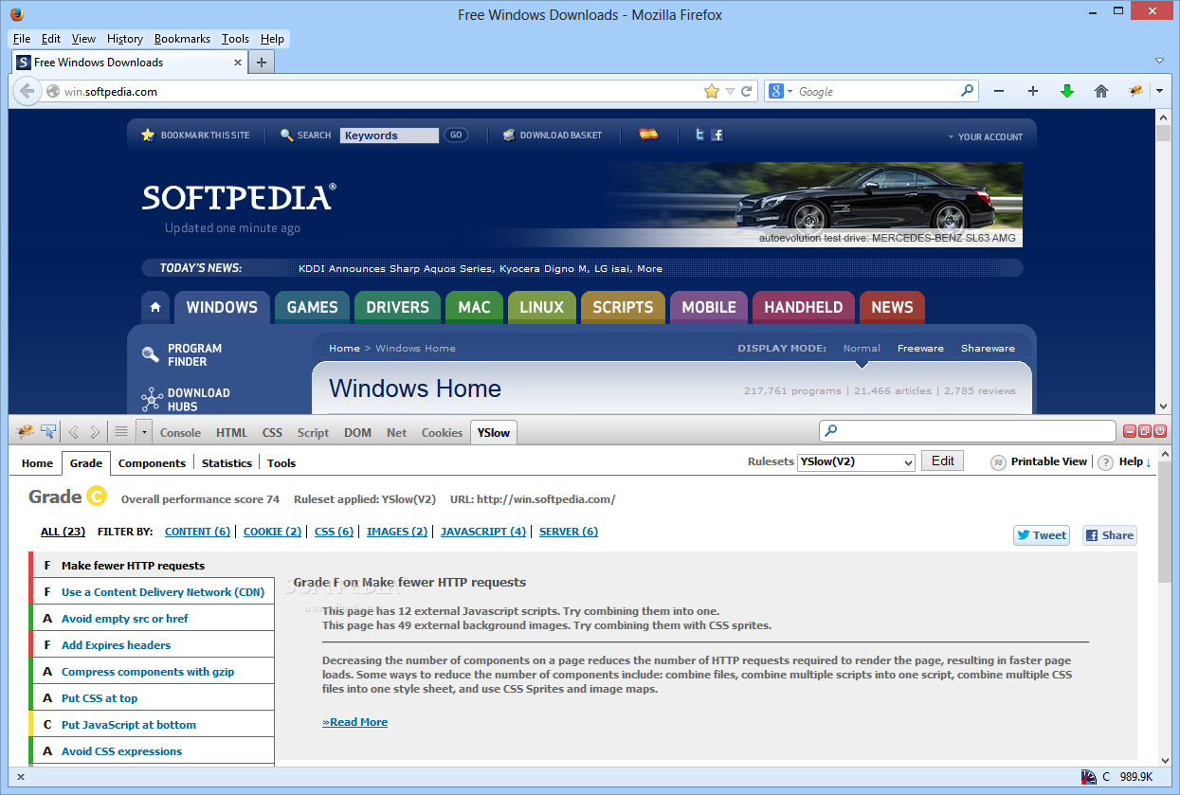The width and height of the screenshot is (1180, 795).
Task: Click the Firebug forward history arrow
Action: click(x=95, y=432)
